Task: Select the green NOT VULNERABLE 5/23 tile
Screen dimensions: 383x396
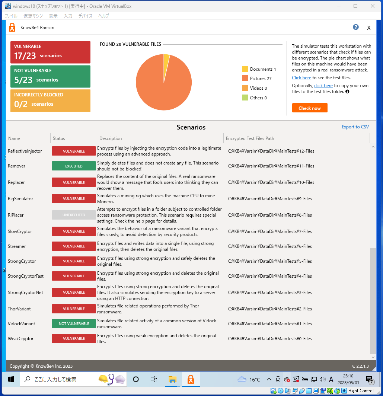Action: point(50,77)
